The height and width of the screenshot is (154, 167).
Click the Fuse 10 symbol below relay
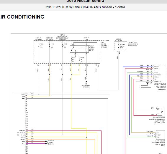point(71,59)
